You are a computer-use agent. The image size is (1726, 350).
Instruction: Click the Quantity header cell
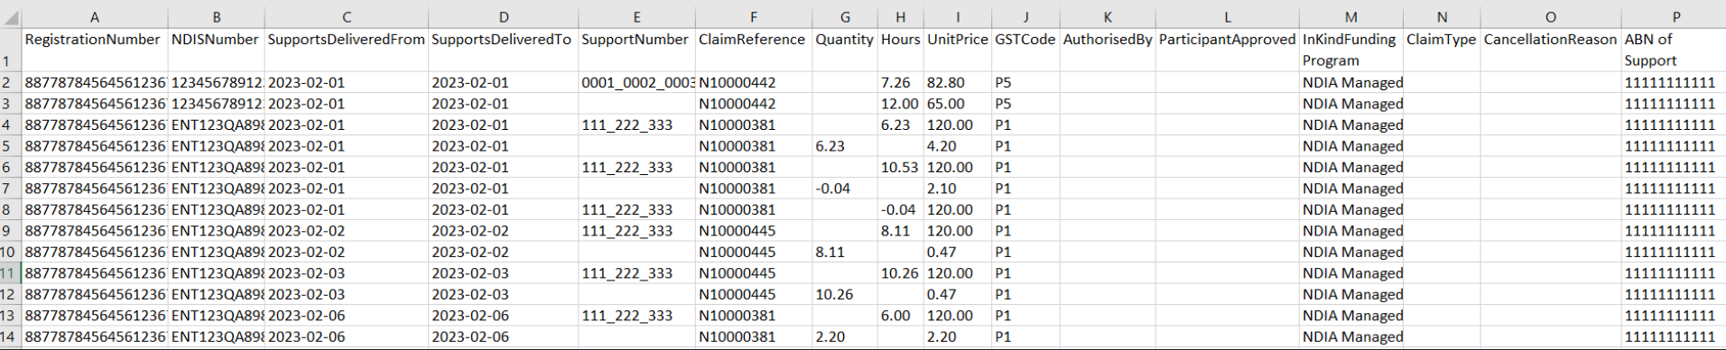845,51
